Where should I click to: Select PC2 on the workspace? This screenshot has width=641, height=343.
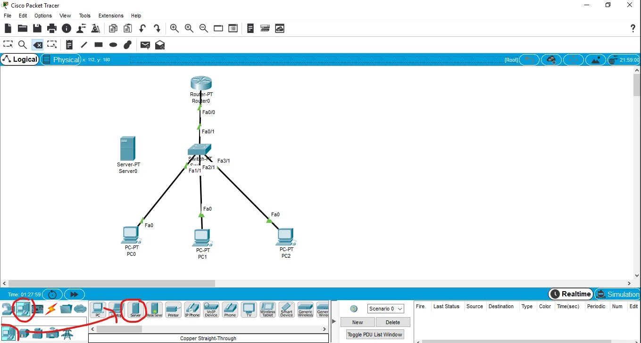click(x=286, y=237)
